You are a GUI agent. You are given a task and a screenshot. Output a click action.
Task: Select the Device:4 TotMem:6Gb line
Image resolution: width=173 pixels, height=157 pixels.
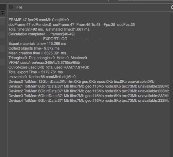tap(89, 101)
